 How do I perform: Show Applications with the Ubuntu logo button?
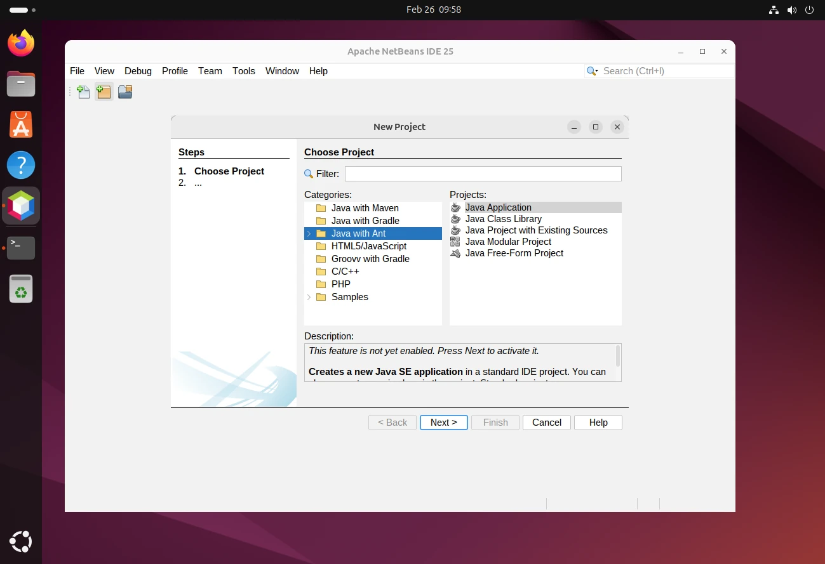coord(21,542)
